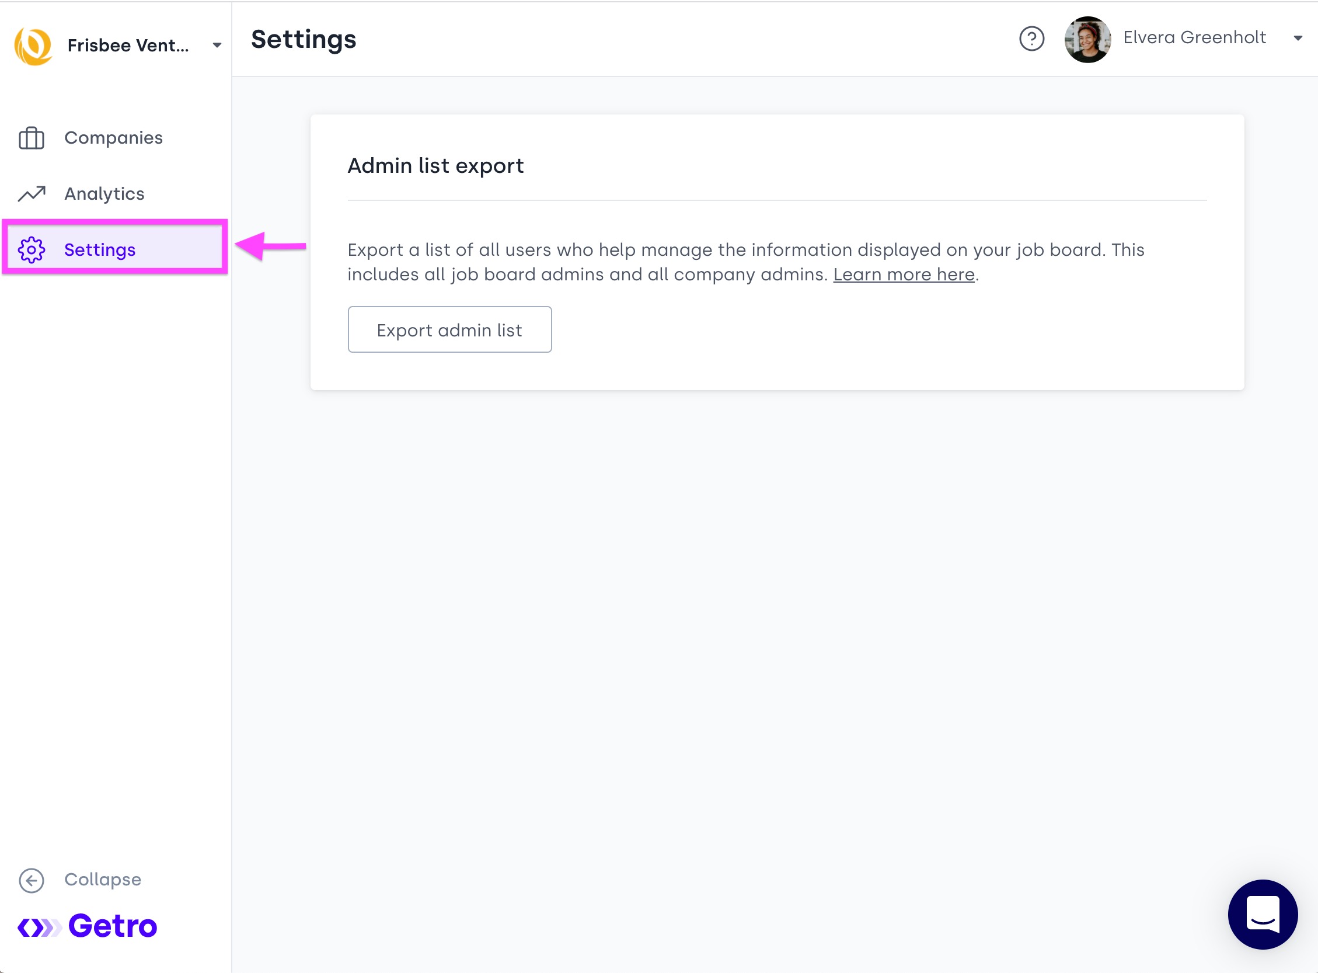The width and height of the screenshot is (1318, 973).
Task: Select the Settings menu item
Action: [x=100, y=250]
